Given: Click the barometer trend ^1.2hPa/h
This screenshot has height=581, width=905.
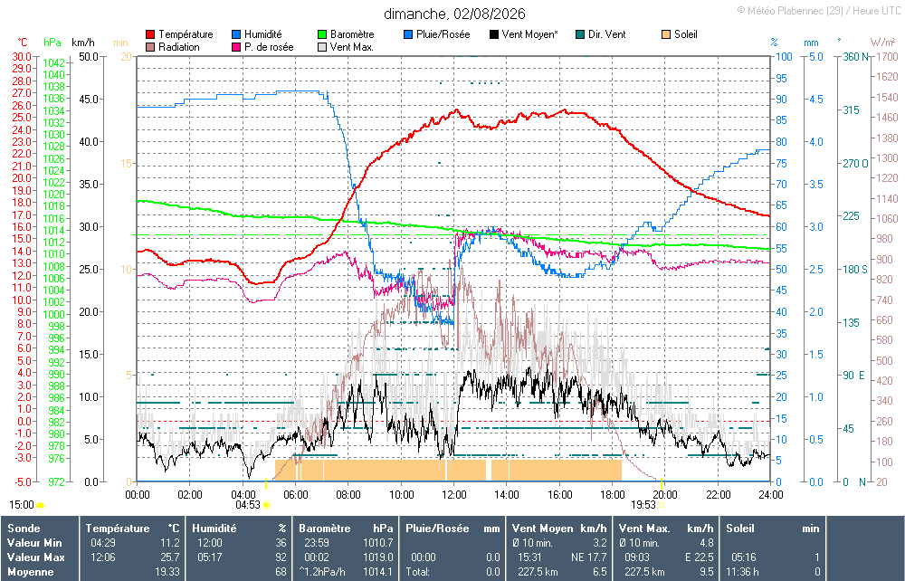Looking at the screenshot, I should pos(322,572).
